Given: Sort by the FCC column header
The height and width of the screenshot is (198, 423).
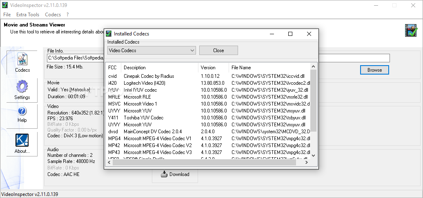Looking at the screenshot, I should point(113,68).
